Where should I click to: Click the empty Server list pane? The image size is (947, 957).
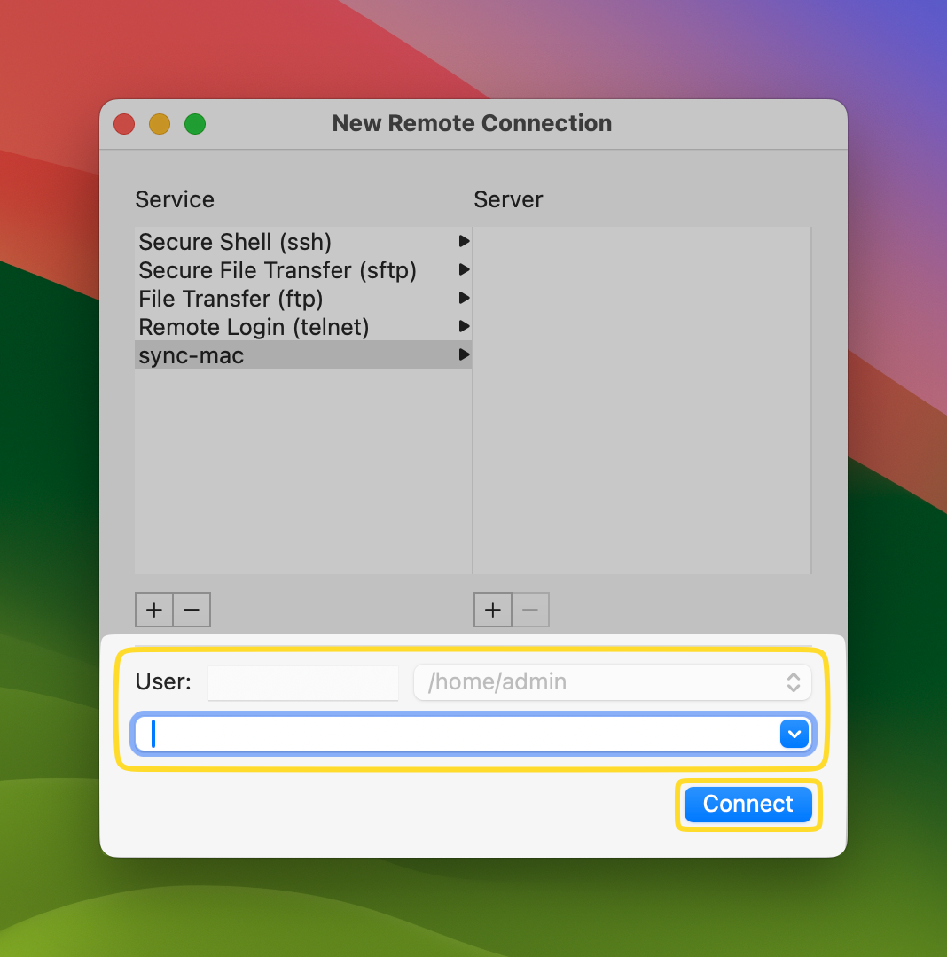coord(642,399)
